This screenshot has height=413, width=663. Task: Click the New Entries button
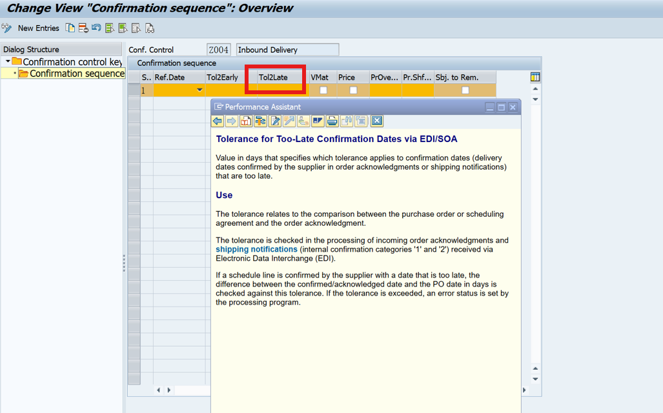tap(39, 28)
